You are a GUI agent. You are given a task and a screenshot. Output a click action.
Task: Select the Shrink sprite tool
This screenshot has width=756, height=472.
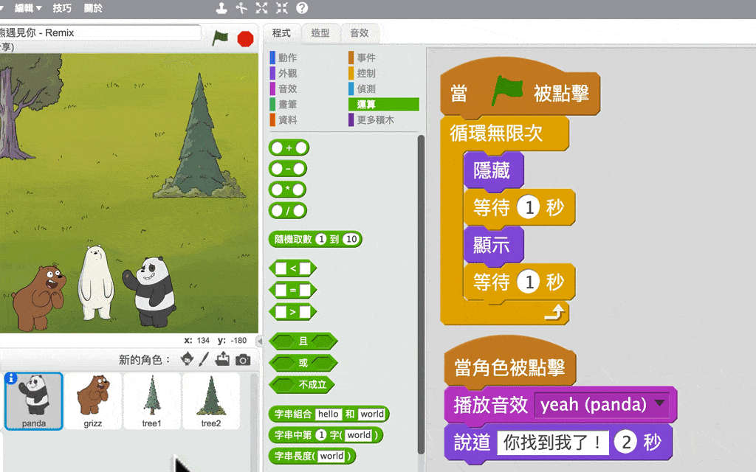281,7
